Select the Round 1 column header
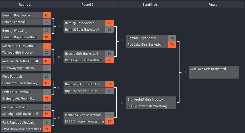Image resolution: width=245 pixels, height=133 pixels. coord(25,5)
